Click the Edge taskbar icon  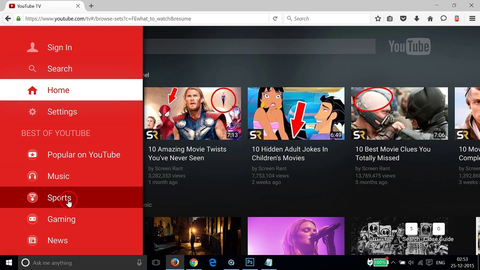(x=212, y=262)
